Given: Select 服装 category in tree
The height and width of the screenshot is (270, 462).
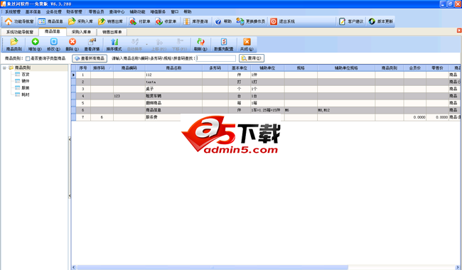Looking at the screenshot, I should point(26,87).
